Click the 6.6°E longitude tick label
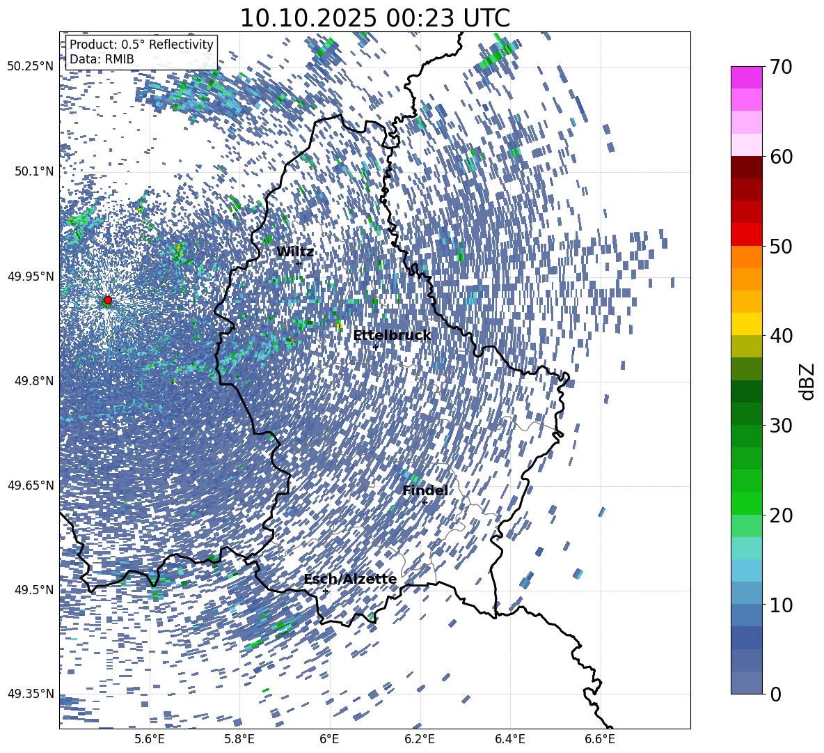 600,739
